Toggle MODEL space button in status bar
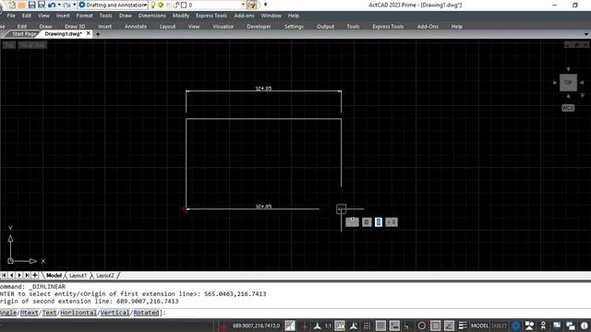This screenshot has width=591, height=332. pyautogui.click(x=479, y=326)
